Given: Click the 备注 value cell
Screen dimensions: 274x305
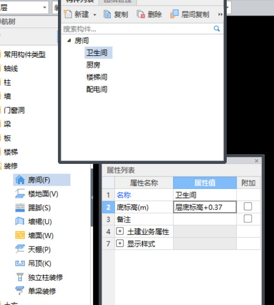Looking at the screenshot, I should [205, 219].
